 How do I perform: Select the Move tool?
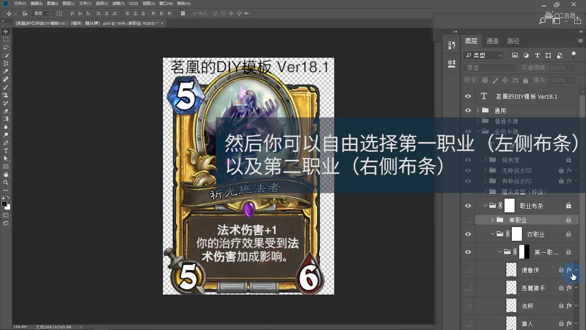[x=6, y=32]
